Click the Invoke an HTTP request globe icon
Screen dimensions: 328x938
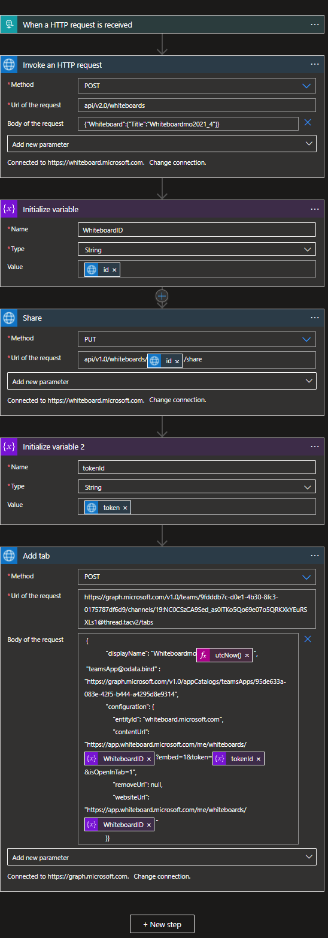coord(9,65)
